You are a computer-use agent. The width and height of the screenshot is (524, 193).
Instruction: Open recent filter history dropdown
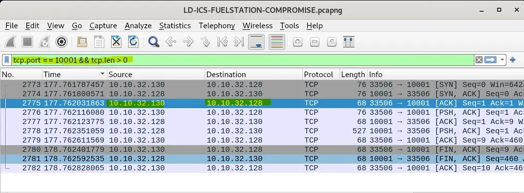(502, 60)
